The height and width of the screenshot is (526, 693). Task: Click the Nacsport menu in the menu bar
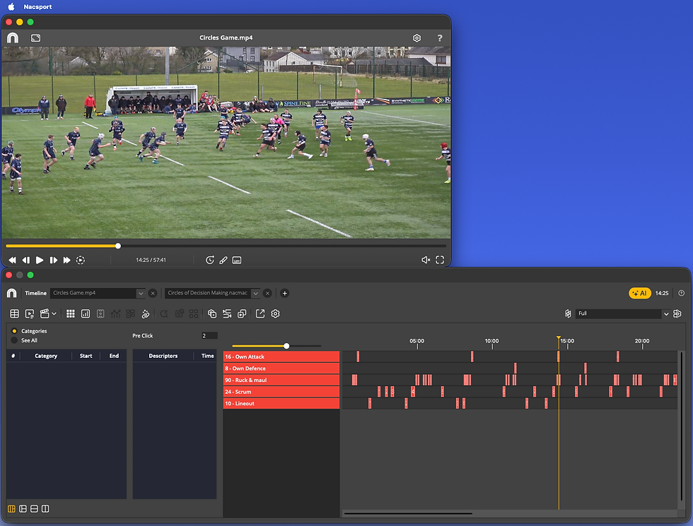(x=37, y=6)
